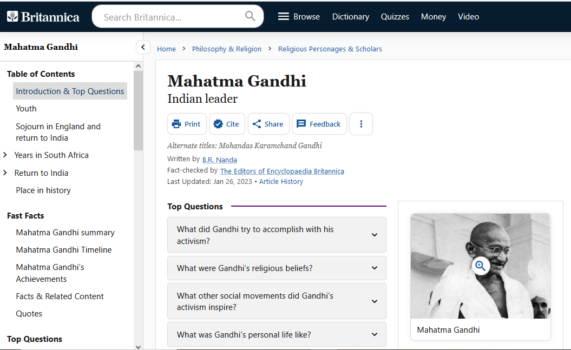Share the article
Screen dimensions: 571x350
point(268,124)
